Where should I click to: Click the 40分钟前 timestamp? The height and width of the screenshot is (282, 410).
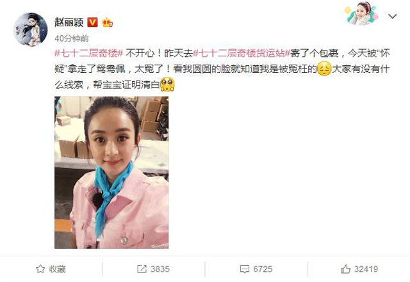click(x=72, y=38)
